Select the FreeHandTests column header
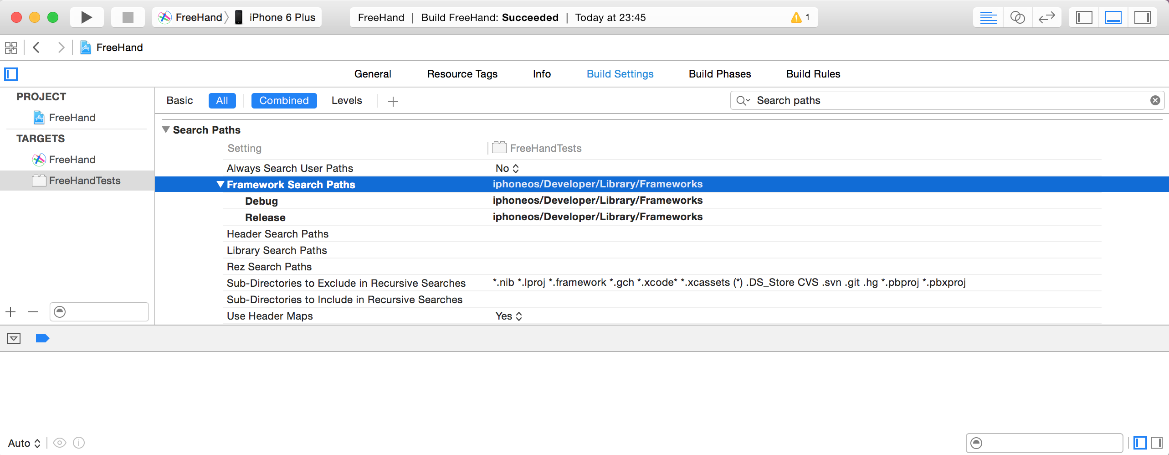Screen dimensions: 1169x455 point(537,148)
